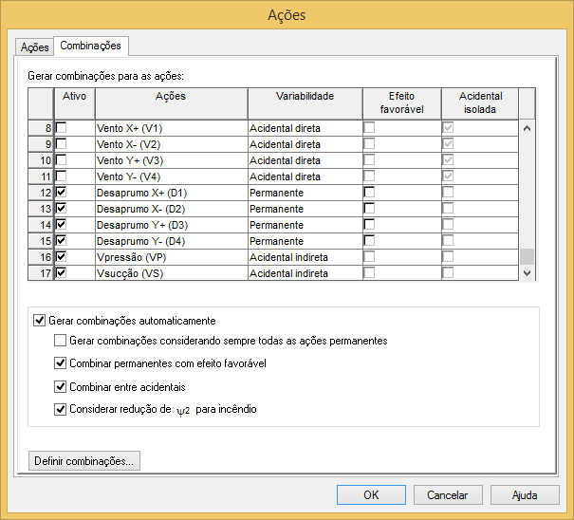Uncheck Combinar entre acidentais
Viewport: 574px width, 520px height.
(60, 387)
